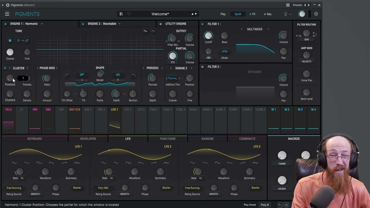Click the LFO 1 modulation source slot
The image size is (370, 208).
click(x=114, y=120)
